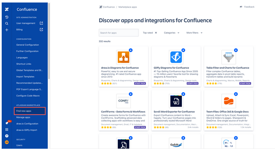
Task: Click STAFF PICK badge on draw.io card
Action: pyautogui.click(x=140, y=83)
